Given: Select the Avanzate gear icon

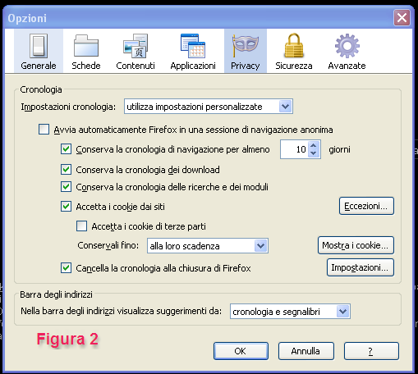Looking at the screenshot, I should tap(347, 46).
